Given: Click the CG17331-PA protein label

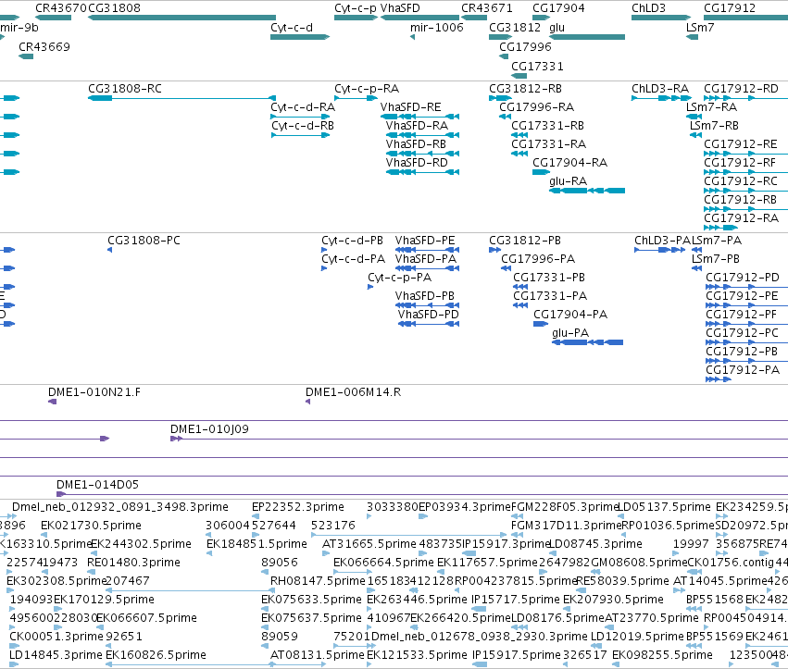Looking at the screenshot, I should [550, 296].
